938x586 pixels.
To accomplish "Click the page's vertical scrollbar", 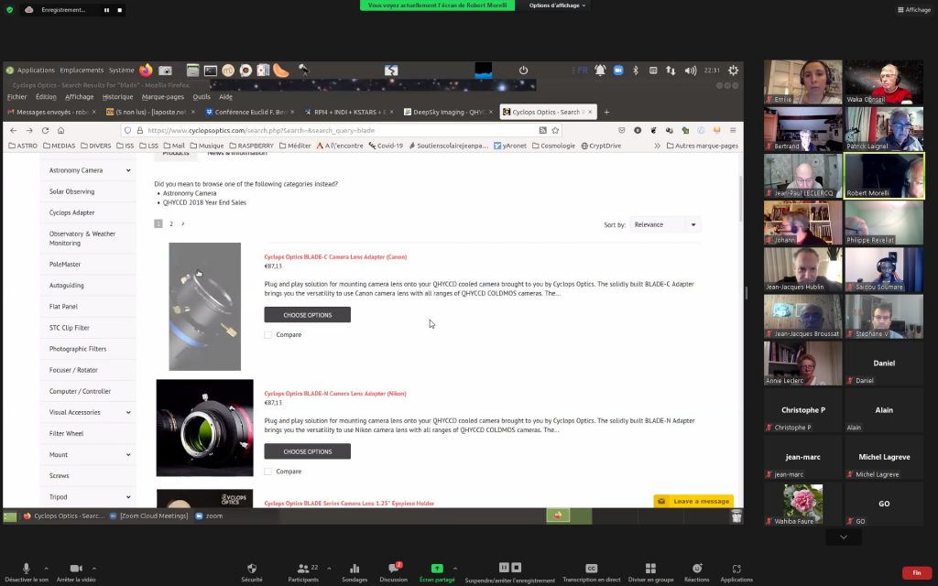I will point(740,199).
